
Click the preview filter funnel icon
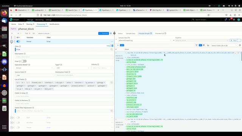pos(197,45)
